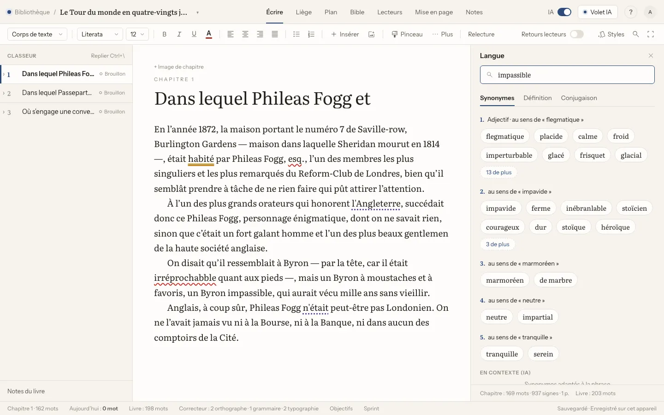Viewport: 664px width, 415px height.
Task: Open the Literata font dropdown
Action: (100, 34)
